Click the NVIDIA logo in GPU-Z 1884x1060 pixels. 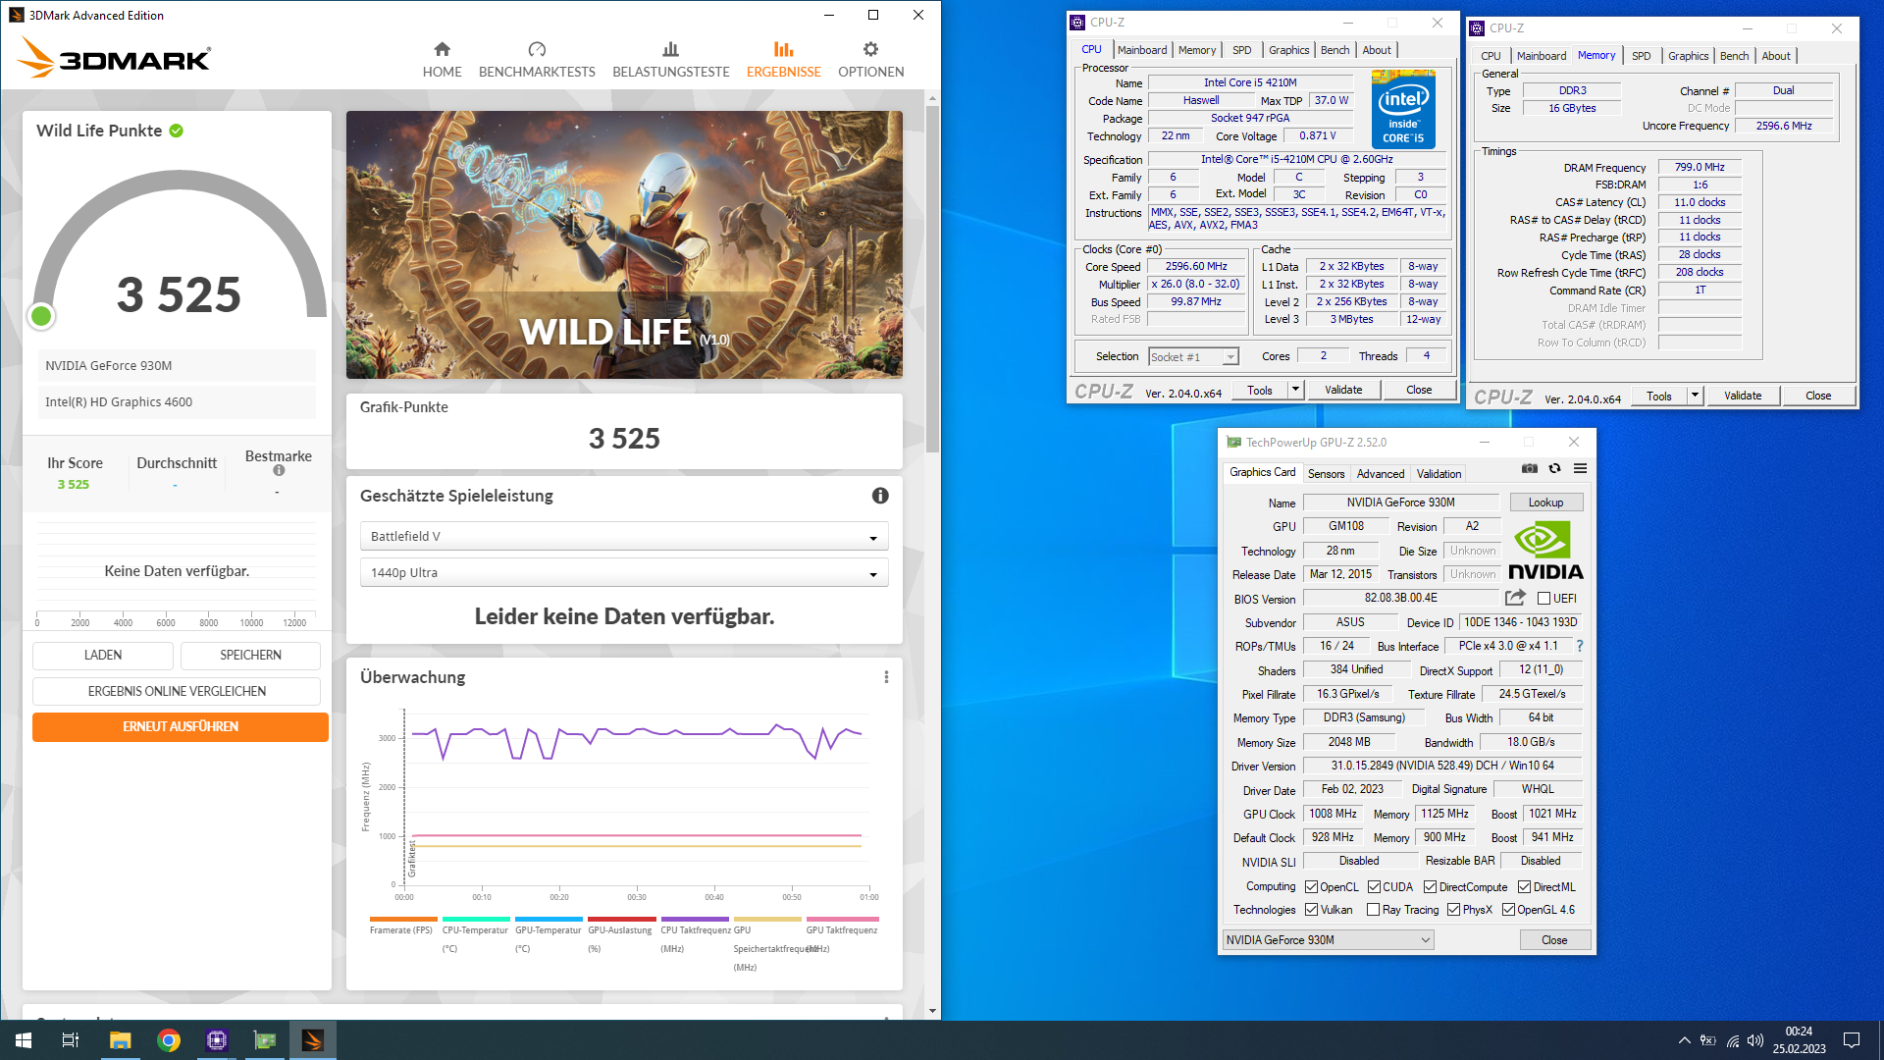[1545, 550]
